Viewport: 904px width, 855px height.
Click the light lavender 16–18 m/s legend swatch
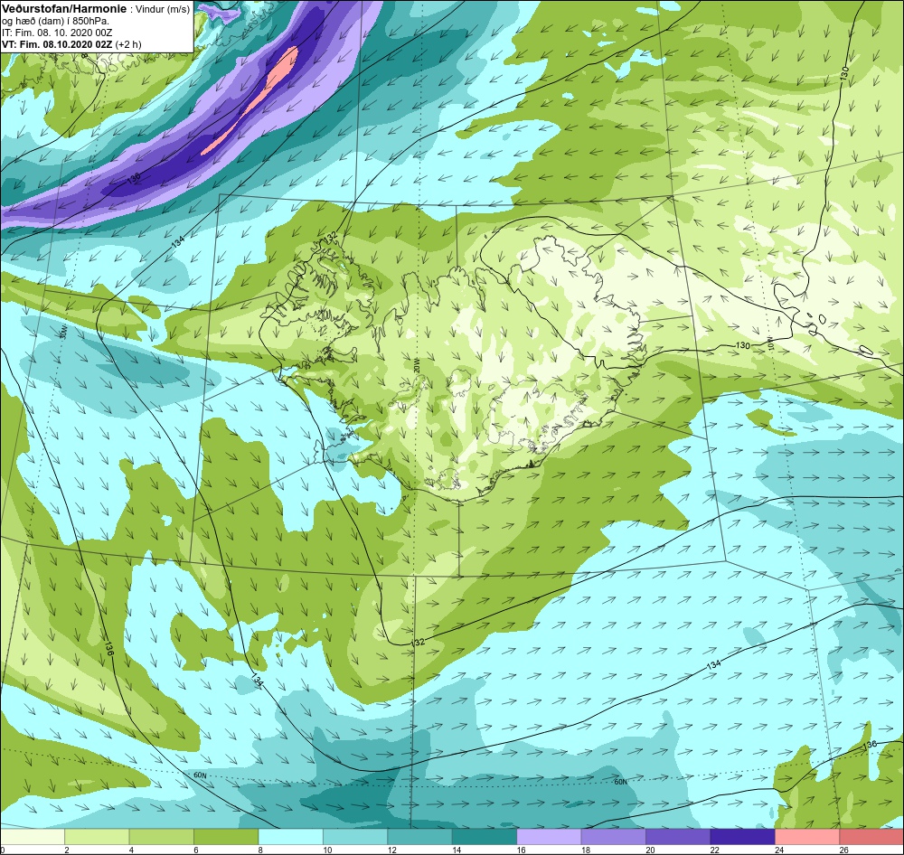click(x=549, y=837)
